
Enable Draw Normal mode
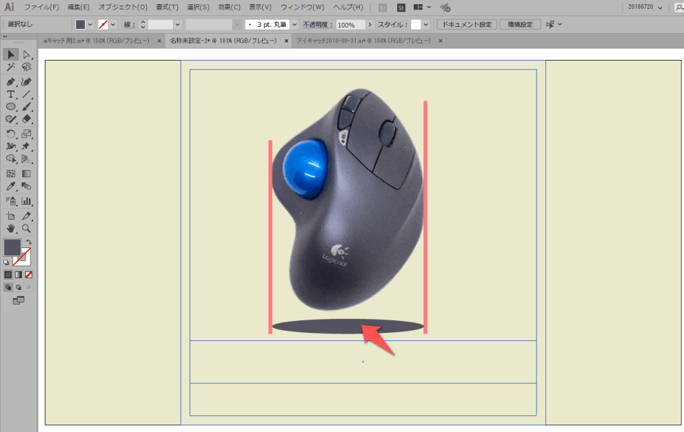(8, 287)
